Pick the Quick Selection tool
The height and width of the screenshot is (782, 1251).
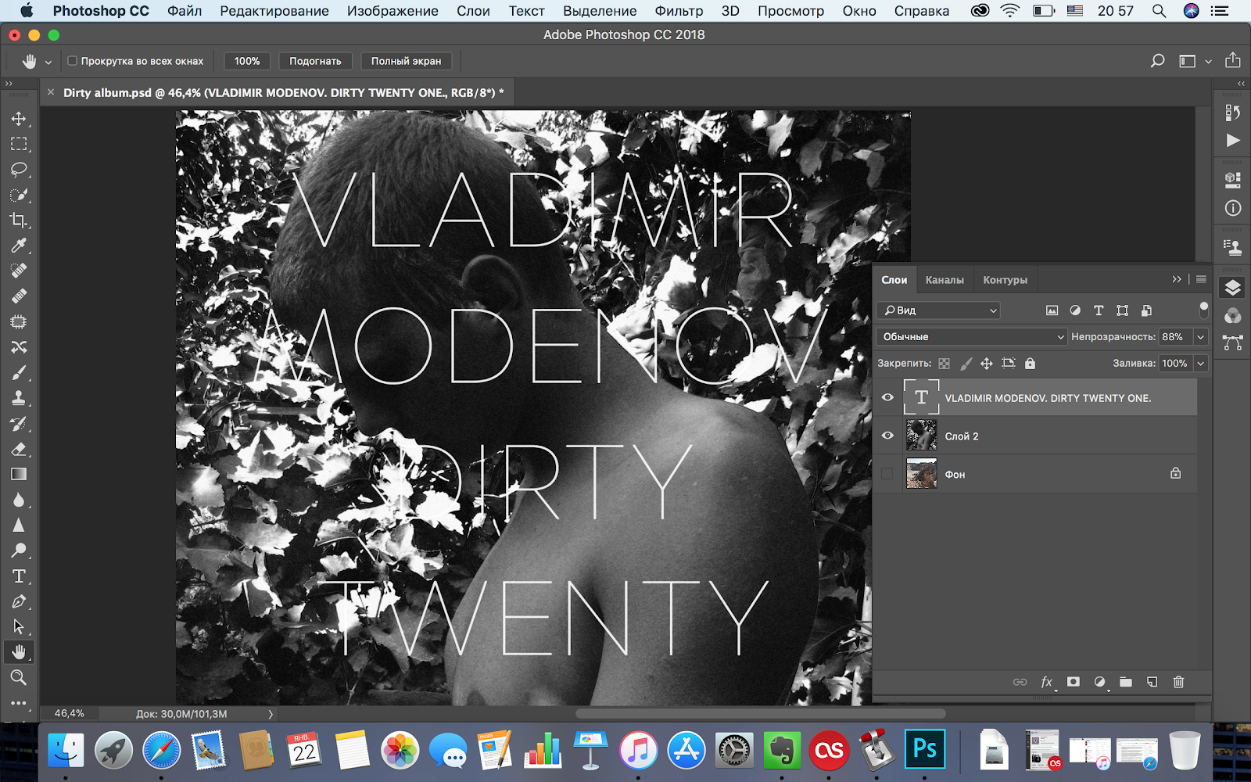19,195
